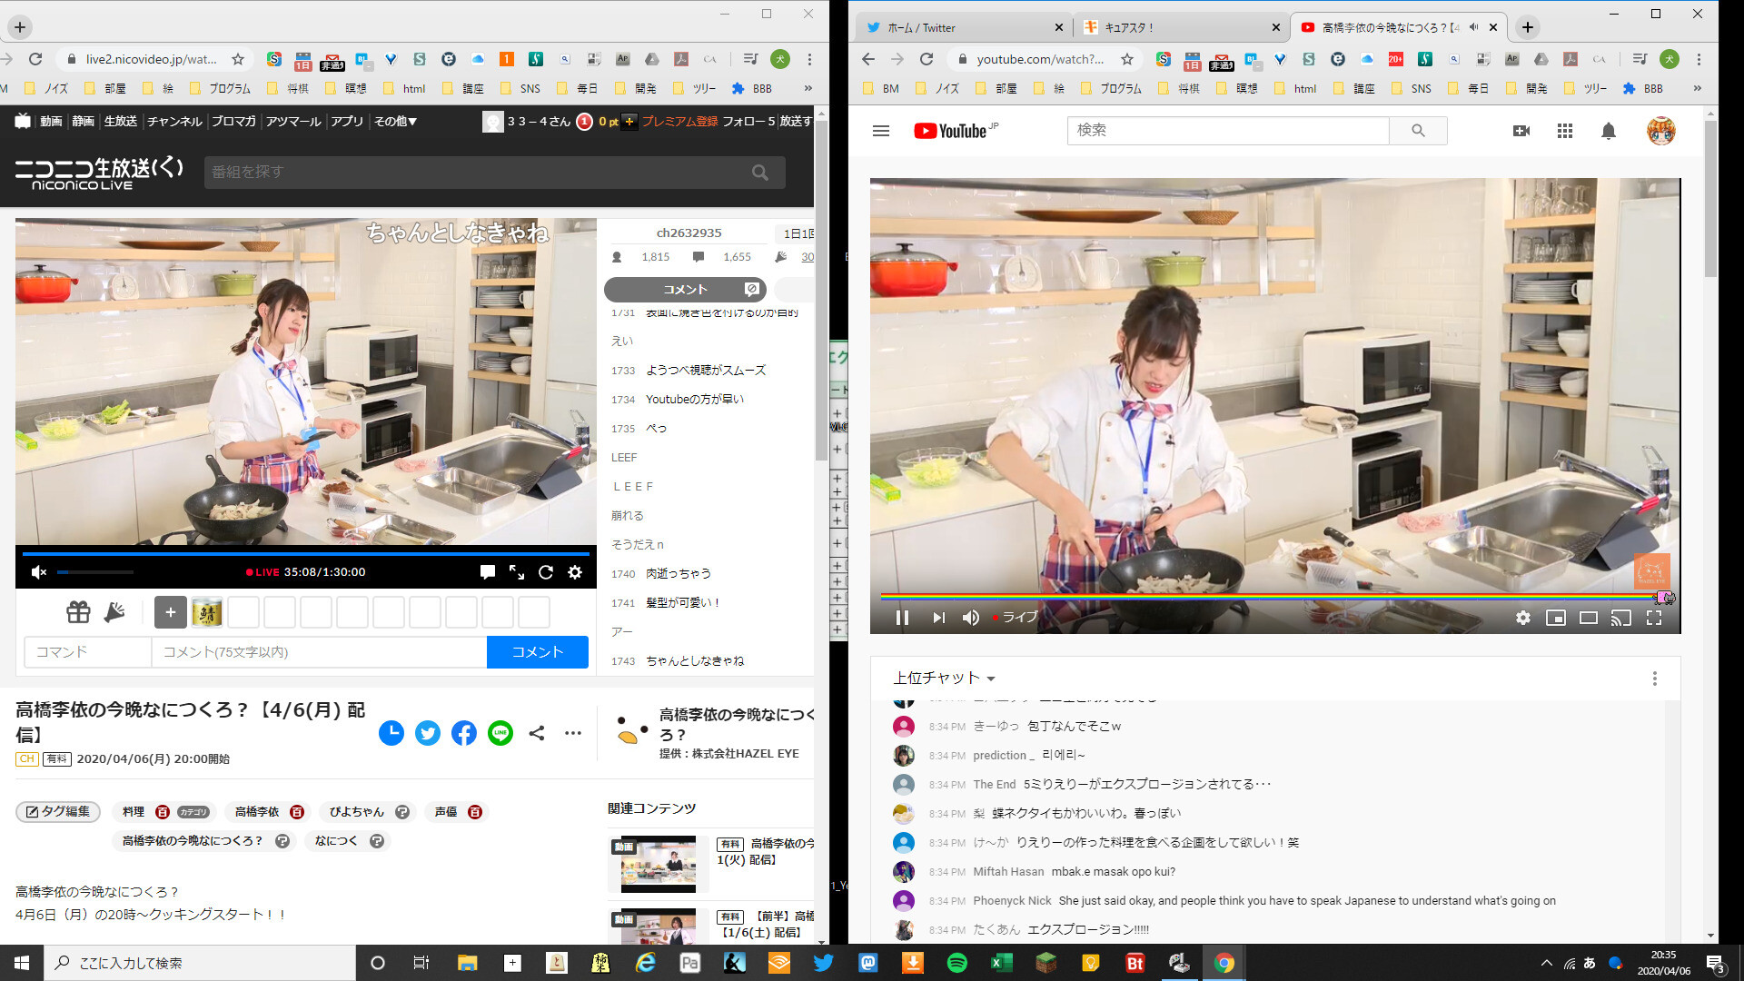Open the チャンネル menu item
Screen dimensions: 1744x981
174,121
